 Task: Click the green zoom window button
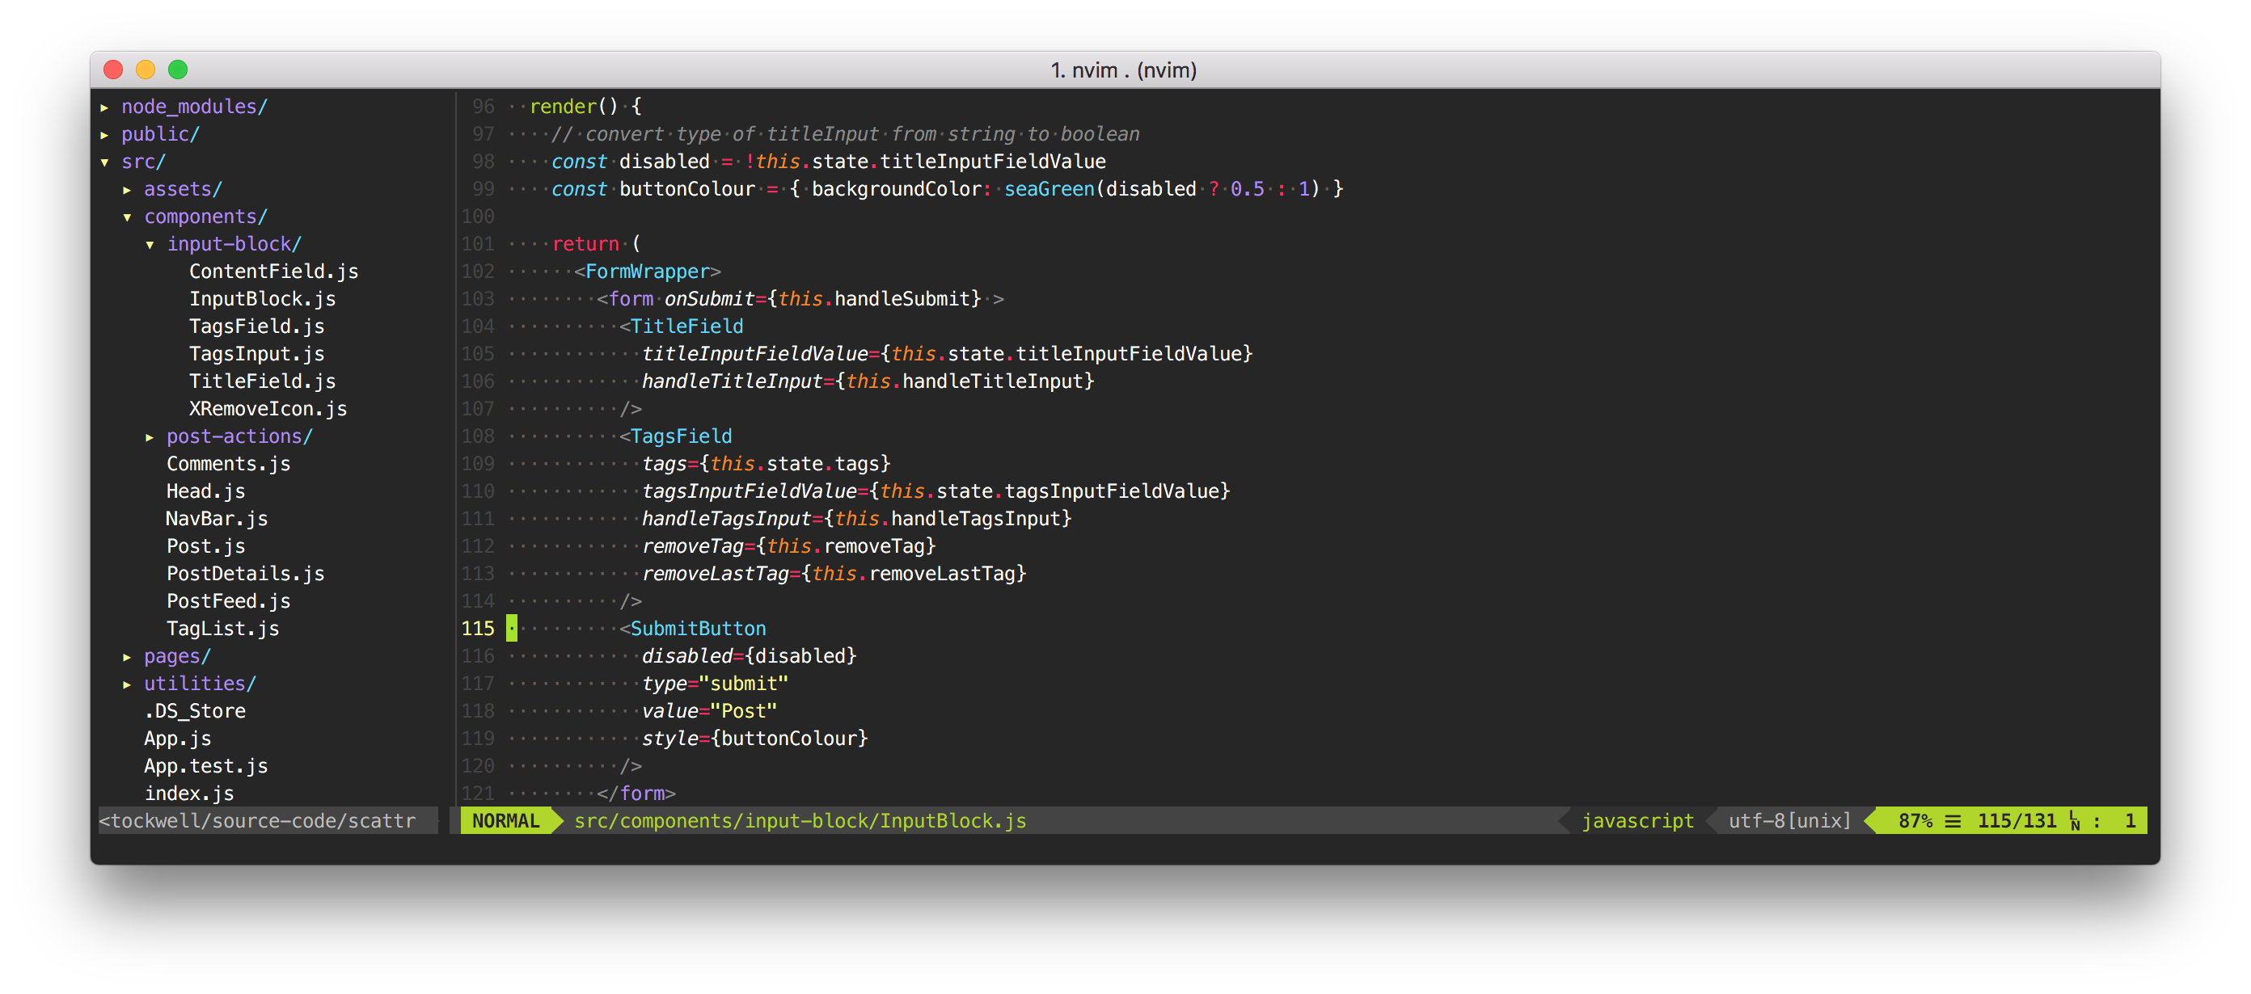(177, 69)
